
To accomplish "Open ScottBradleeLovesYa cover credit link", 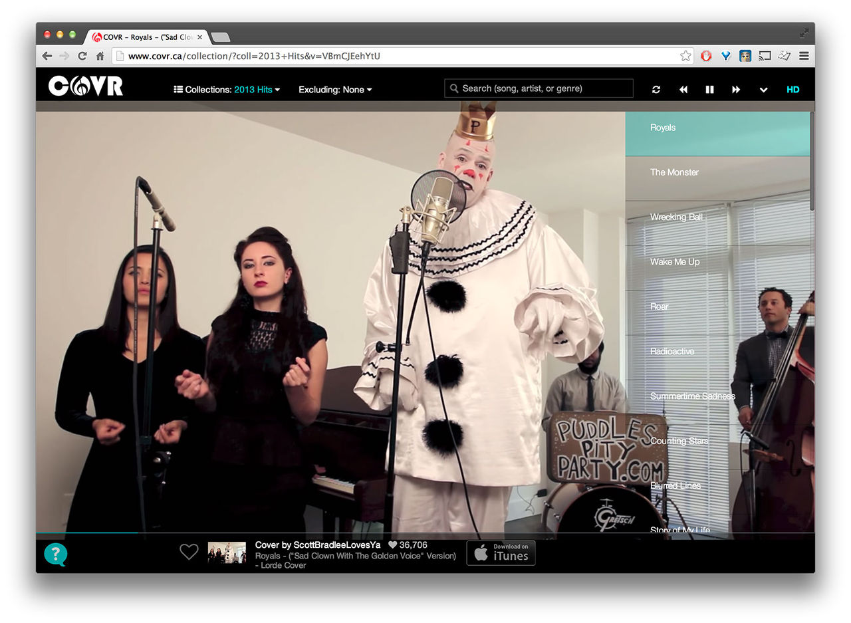I will tap(318, 545).
